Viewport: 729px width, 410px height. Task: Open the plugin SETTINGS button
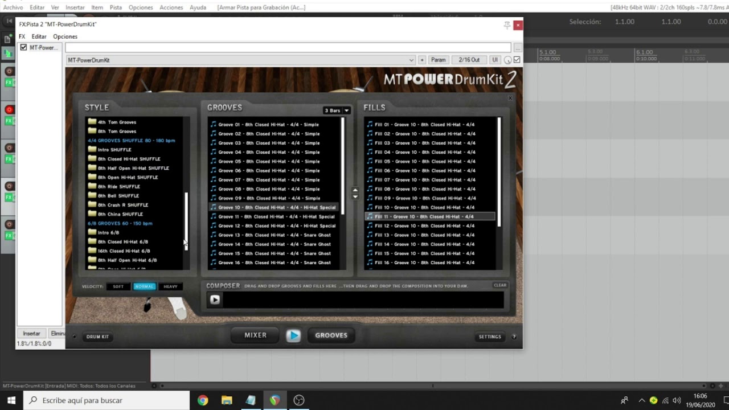(x=490, y=337)
